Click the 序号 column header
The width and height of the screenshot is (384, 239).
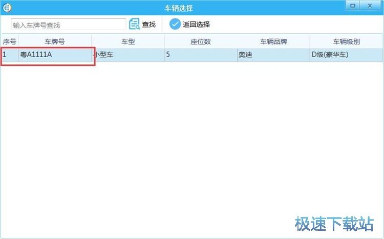(10, 41)
